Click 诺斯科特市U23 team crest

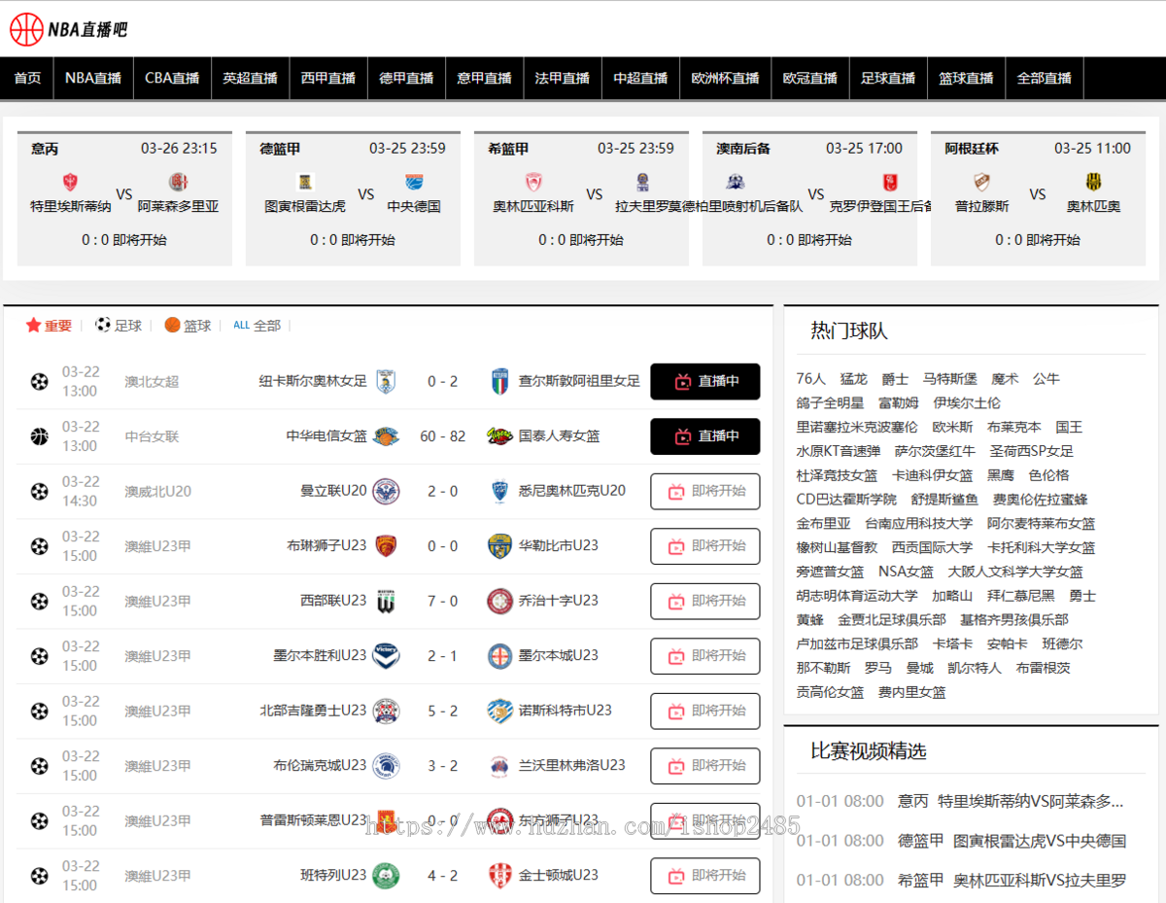pyautogui.click(x=500, y=711)
